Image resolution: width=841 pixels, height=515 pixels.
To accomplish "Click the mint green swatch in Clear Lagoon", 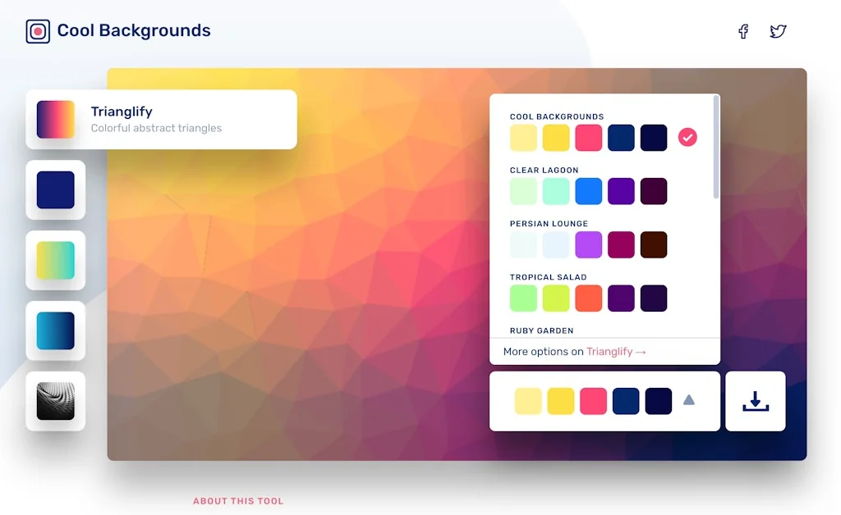I will pos(556,190).
